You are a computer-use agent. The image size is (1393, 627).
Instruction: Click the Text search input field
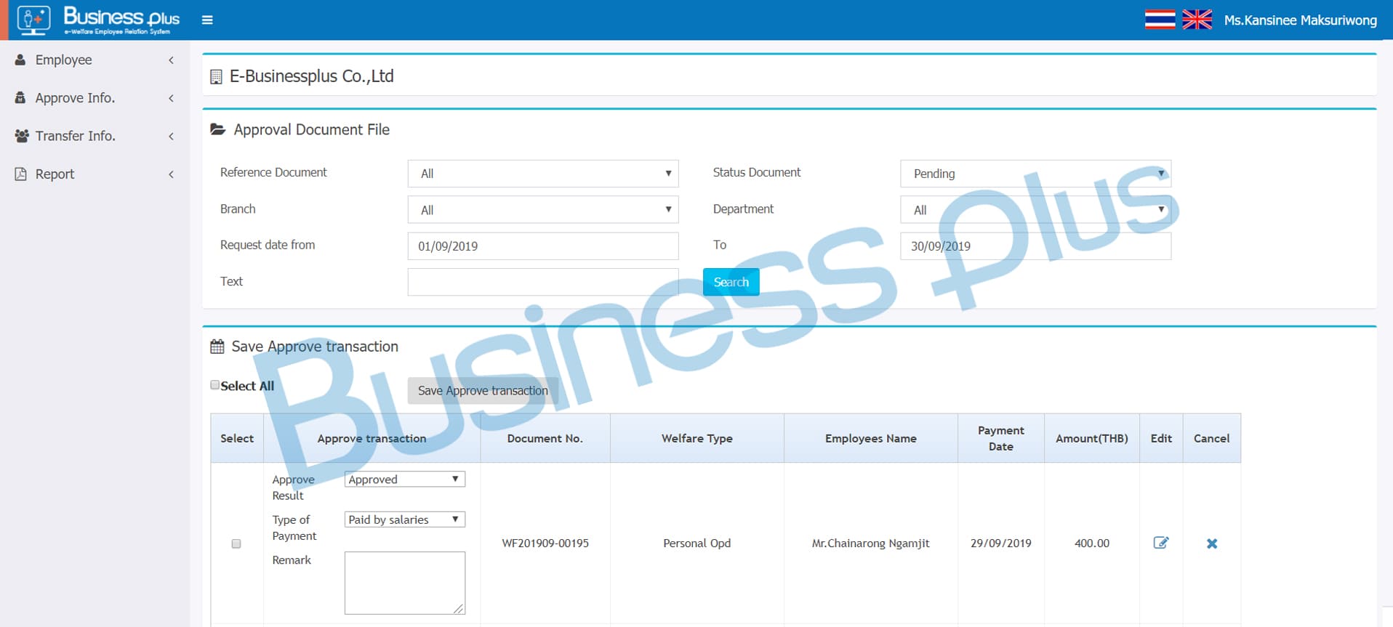543,282
